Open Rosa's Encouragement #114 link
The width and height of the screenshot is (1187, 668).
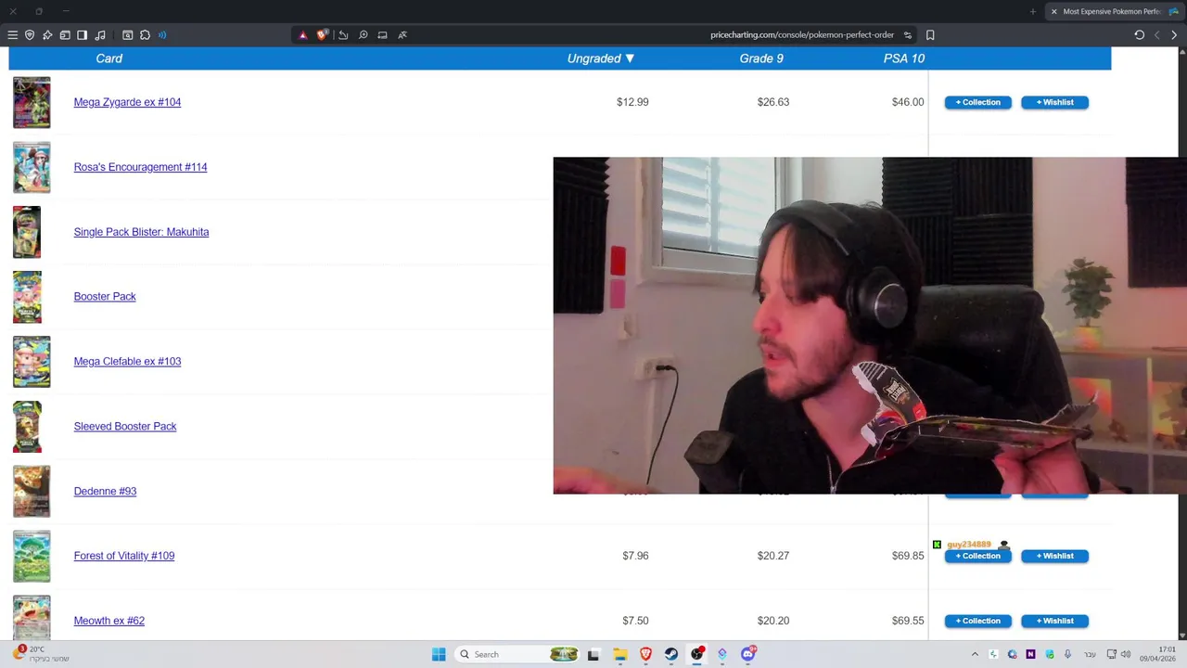point(140,167)
